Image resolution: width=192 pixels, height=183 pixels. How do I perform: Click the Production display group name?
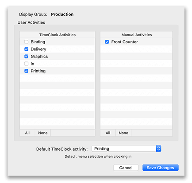[62, 14]
